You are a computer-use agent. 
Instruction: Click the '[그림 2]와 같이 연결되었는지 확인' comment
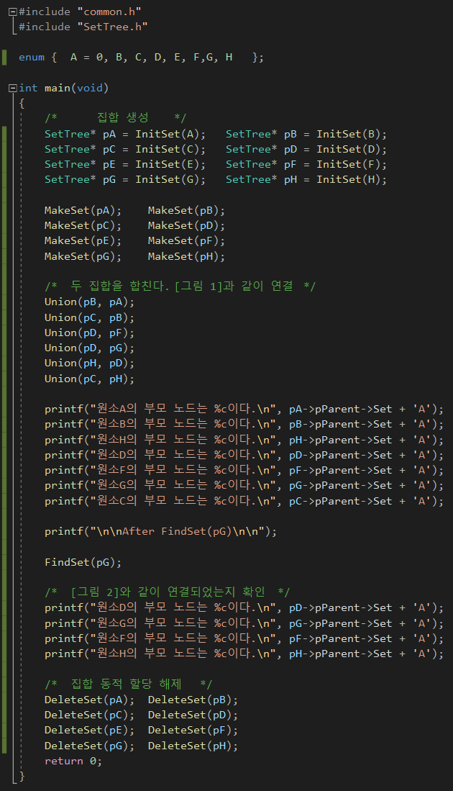coord(168,592)
